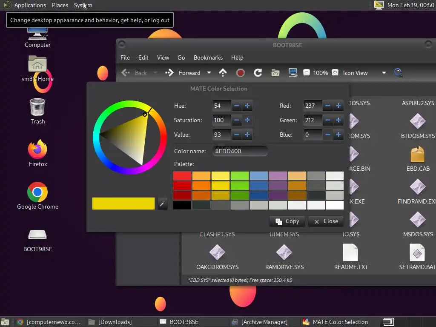Select the FINDRAMD.EXE file icon
This screenshot has width=436, height=327.
[x=418, y=187]
